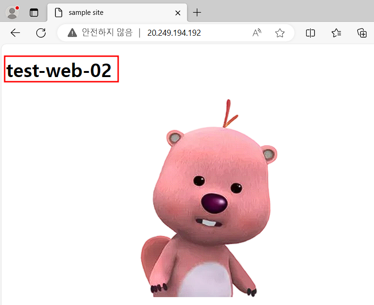Go back to the previous page
374x305 pixels.
point(15,33)
